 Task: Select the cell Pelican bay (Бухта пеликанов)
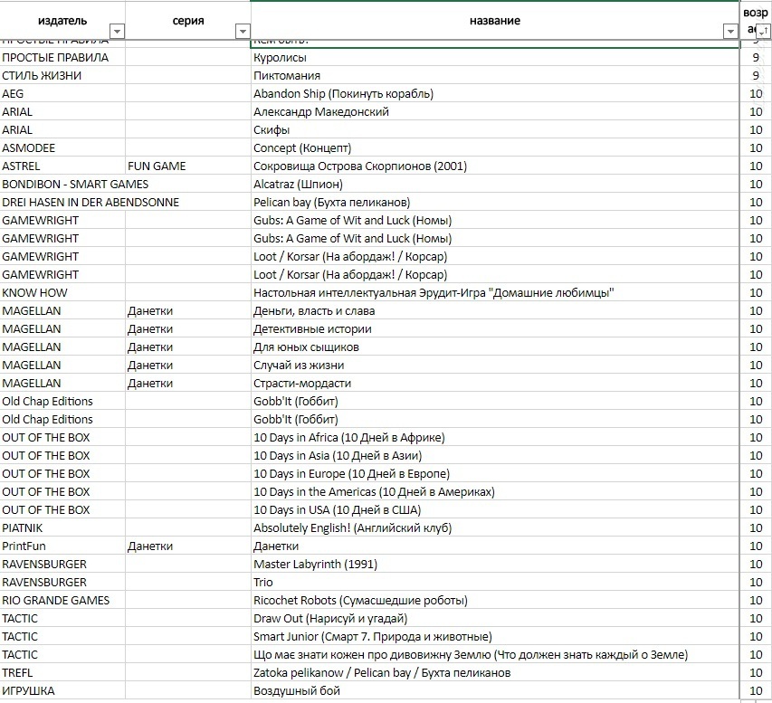pyautogui.click(x=495, y=203)
